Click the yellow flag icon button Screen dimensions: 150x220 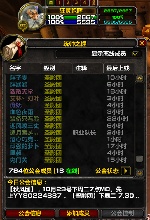tap(51, 3)
